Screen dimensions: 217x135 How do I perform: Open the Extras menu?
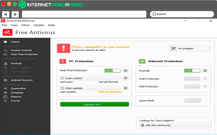click(x=25, y=25)
